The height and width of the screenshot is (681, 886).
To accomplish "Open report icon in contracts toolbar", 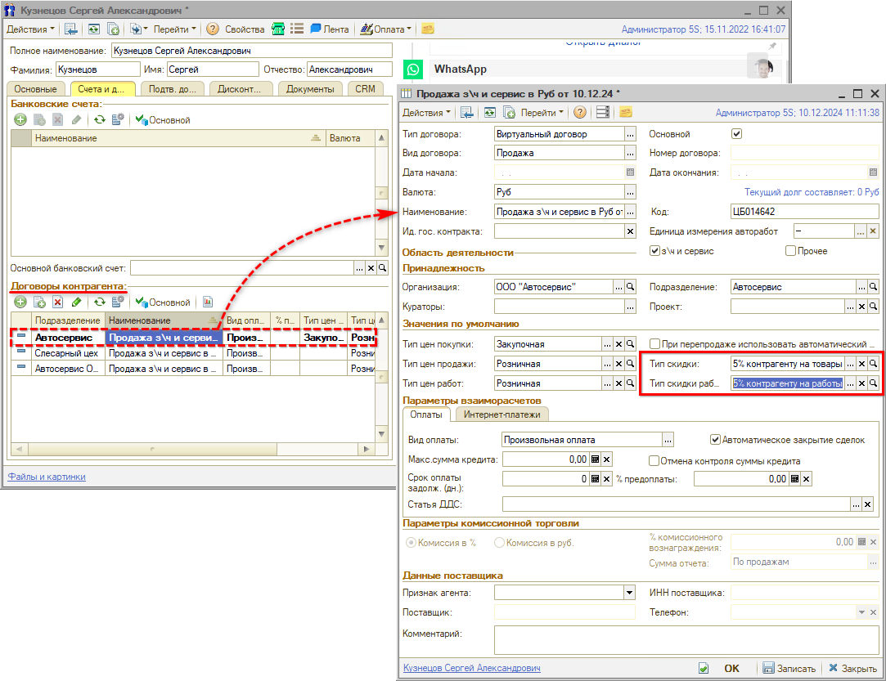I will tap(207, 302).
